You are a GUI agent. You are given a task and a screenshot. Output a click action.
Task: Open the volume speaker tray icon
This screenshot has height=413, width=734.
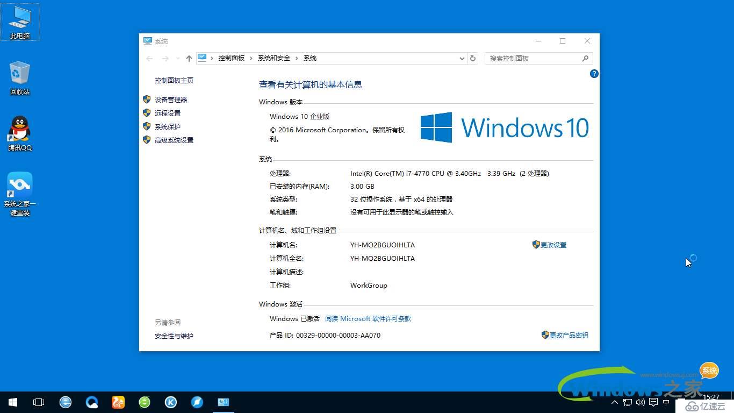641,402
